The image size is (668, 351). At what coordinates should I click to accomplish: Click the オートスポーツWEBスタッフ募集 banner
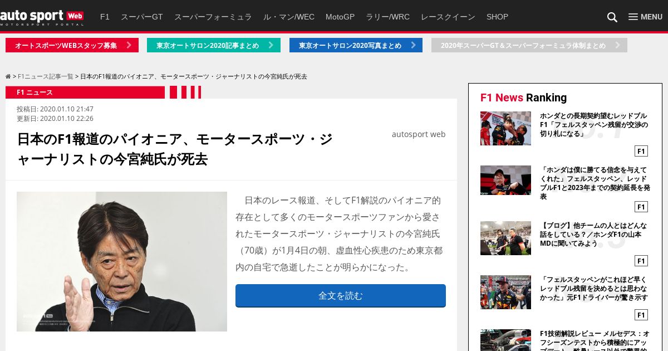coord(72,45)
